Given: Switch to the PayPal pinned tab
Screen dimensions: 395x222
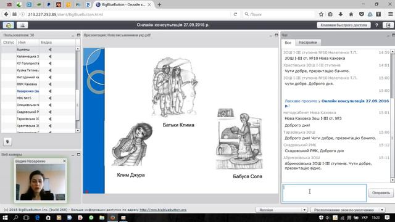Looking at the screenshot, I should [49, 4].
